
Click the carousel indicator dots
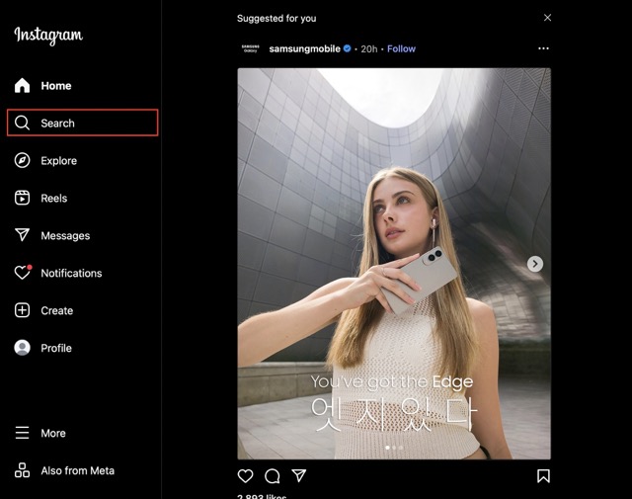[394, 448]
